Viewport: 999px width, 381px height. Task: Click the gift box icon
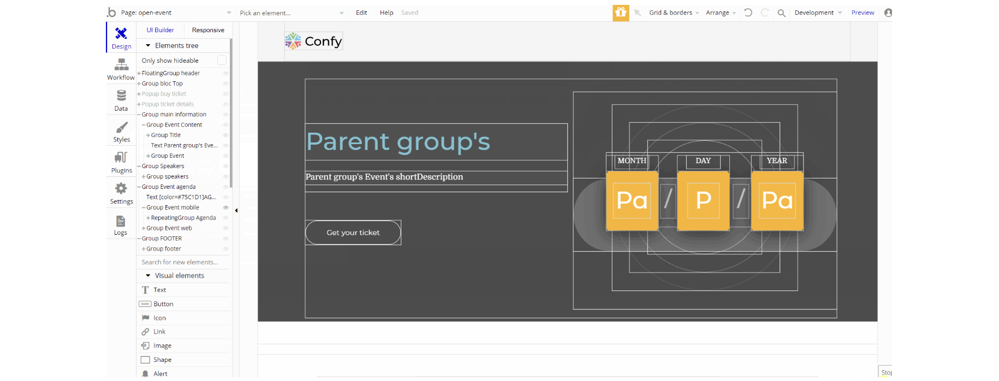click(621, 13)
